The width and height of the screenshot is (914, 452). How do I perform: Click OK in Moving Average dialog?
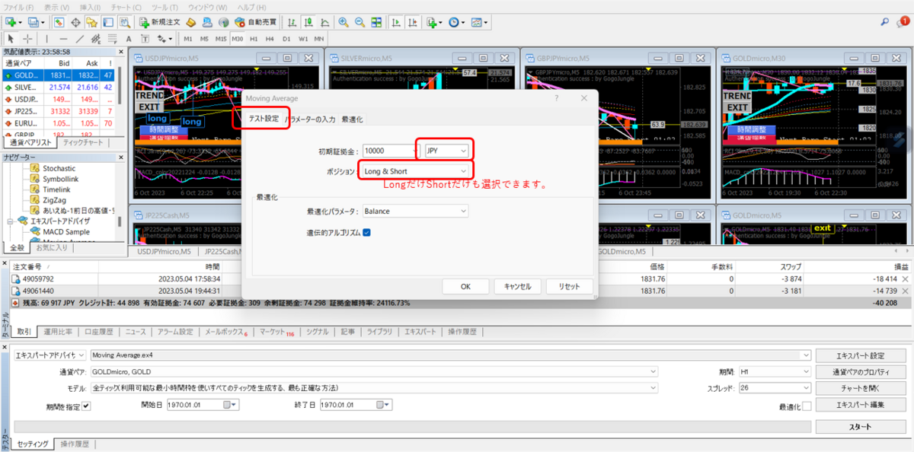click(465, 286)
